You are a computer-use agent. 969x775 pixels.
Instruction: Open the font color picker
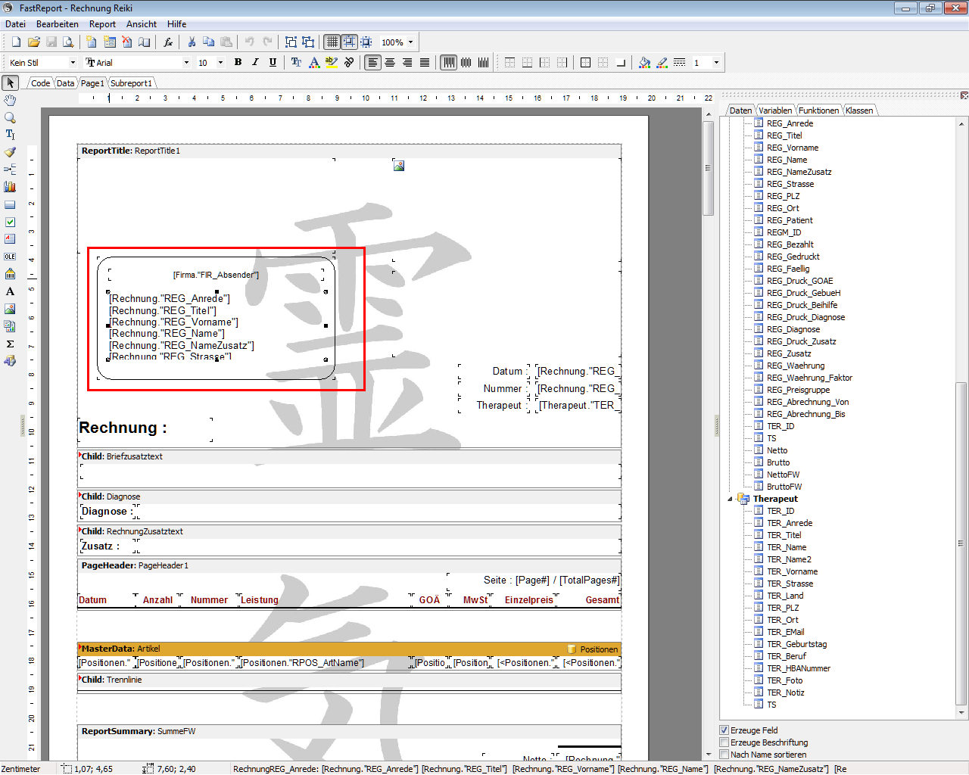tap(314, 63)
